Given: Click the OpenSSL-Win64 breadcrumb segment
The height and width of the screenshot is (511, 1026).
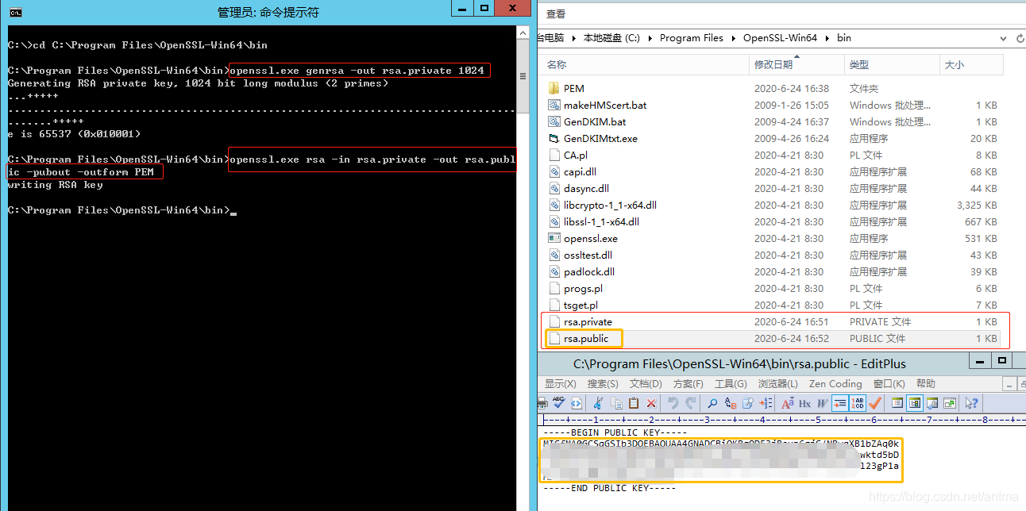Looking at the screenshot, I should tap(780, 38).
